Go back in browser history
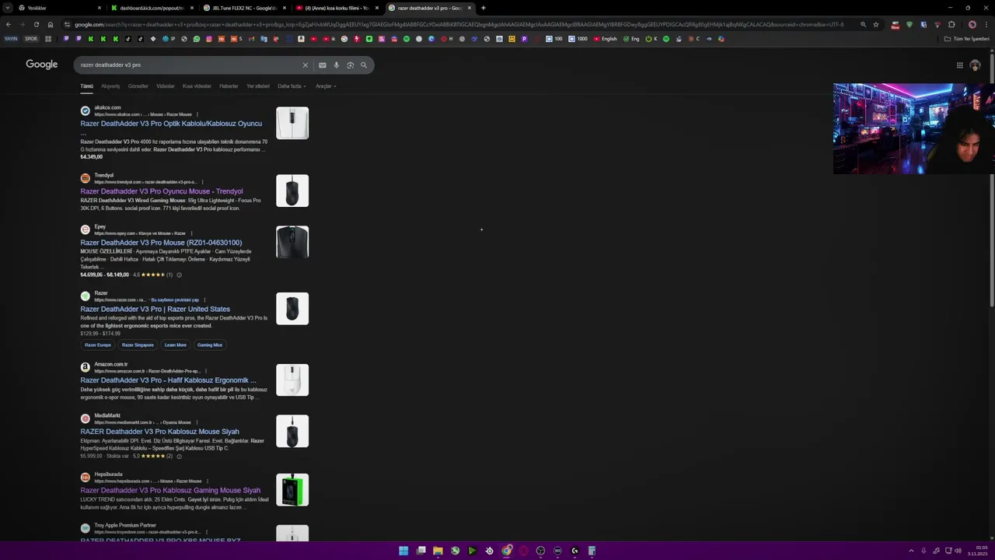995x560 pixels. pos(8,24)
